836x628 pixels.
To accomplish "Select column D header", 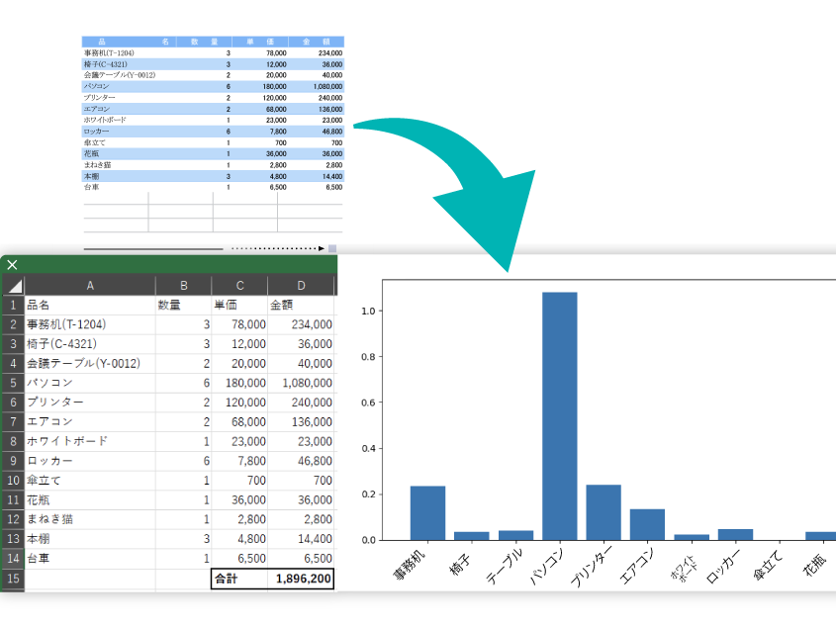I will pyautogui.click(x=301, y=286).
